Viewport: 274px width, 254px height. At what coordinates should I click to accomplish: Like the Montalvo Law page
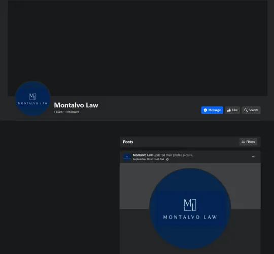232,110
